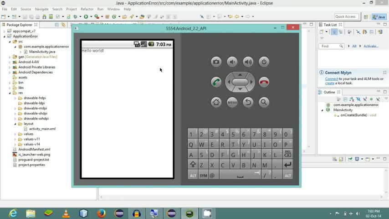Click the D-pad center select button
Screen dimensions: 389x219
click(x=240, y=82)
